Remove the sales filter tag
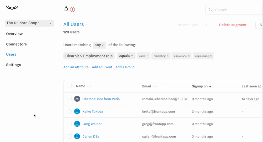The image size is (263, 142). pos(148,56)
